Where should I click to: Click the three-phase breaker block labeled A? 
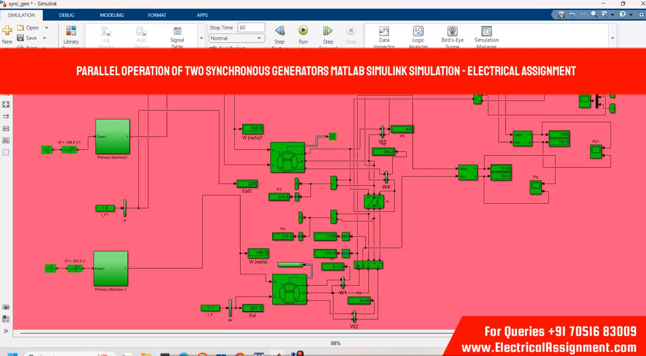[374, 202]
